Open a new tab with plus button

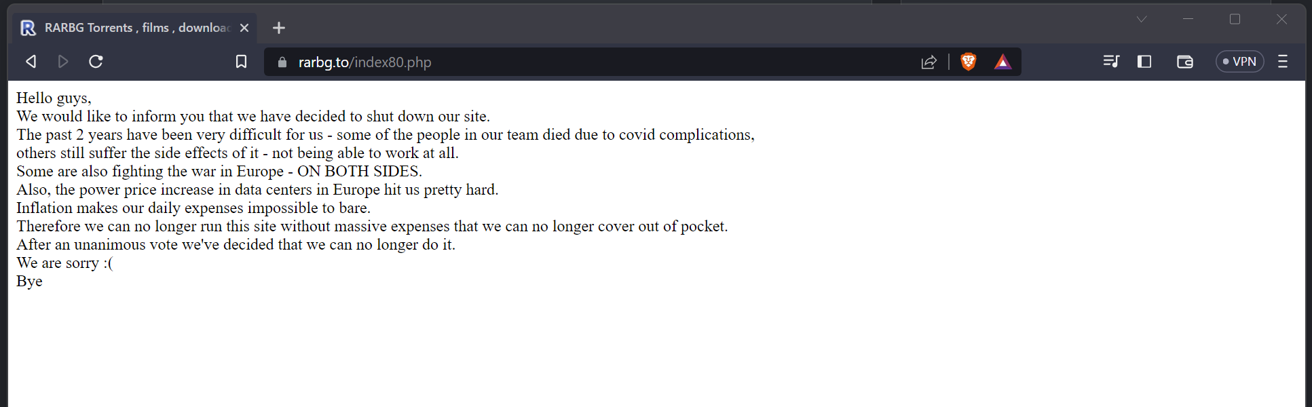(x=279, y=28)
